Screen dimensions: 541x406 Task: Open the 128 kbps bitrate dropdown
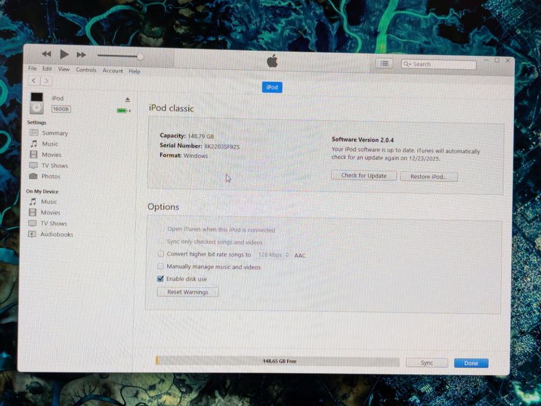[x=273, y=255]
